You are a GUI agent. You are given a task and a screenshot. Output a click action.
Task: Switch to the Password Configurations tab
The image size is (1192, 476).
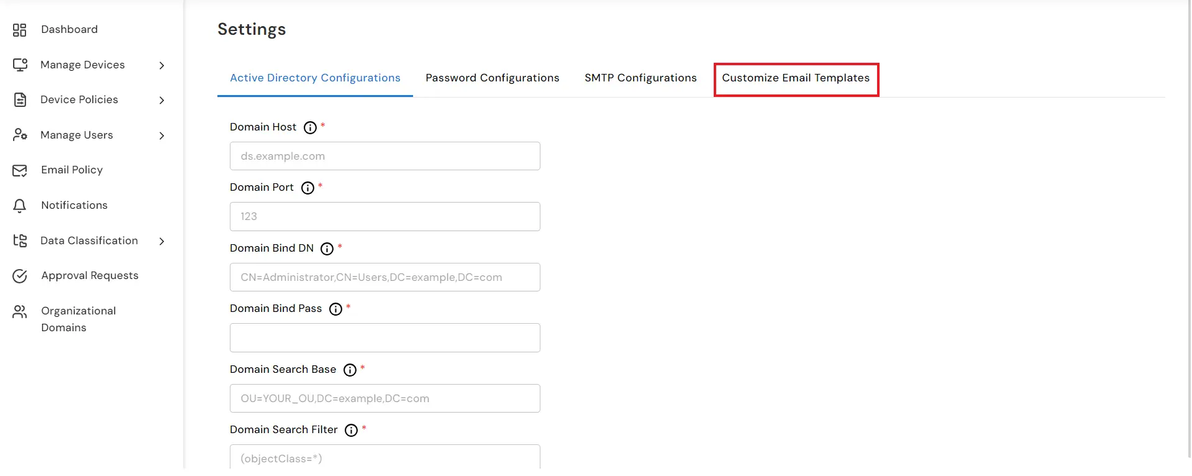pos(492,78)
